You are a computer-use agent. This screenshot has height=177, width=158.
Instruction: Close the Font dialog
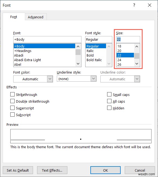click(150, 5)
